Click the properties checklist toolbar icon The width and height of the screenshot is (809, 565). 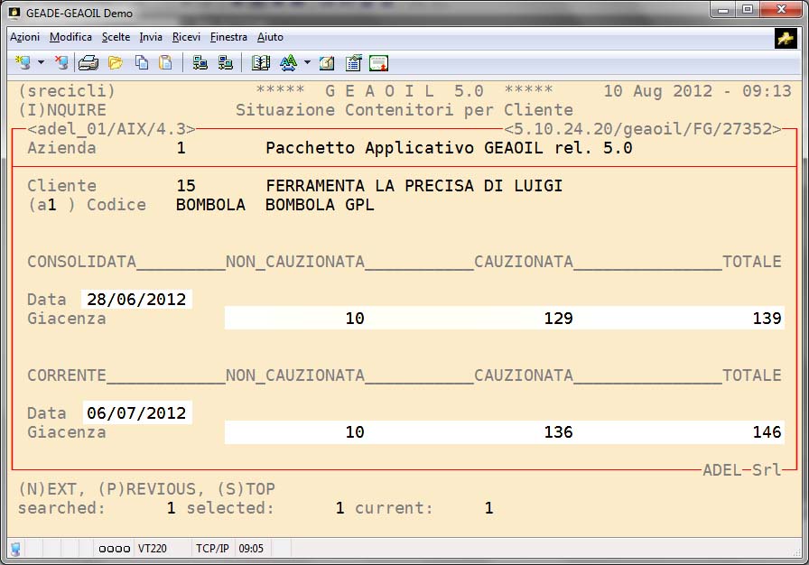(353, 63)
